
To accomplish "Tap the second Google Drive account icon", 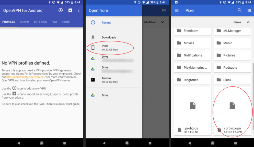I will [x=93, y=69].
